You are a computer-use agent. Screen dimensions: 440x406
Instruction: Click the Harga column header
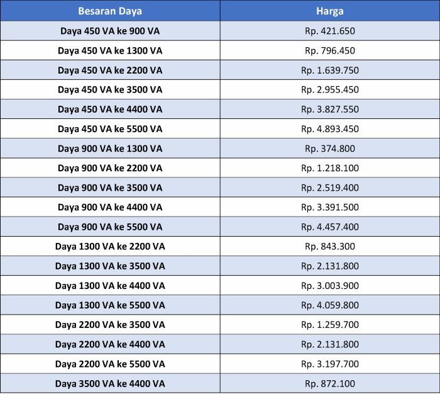(329, 11)
